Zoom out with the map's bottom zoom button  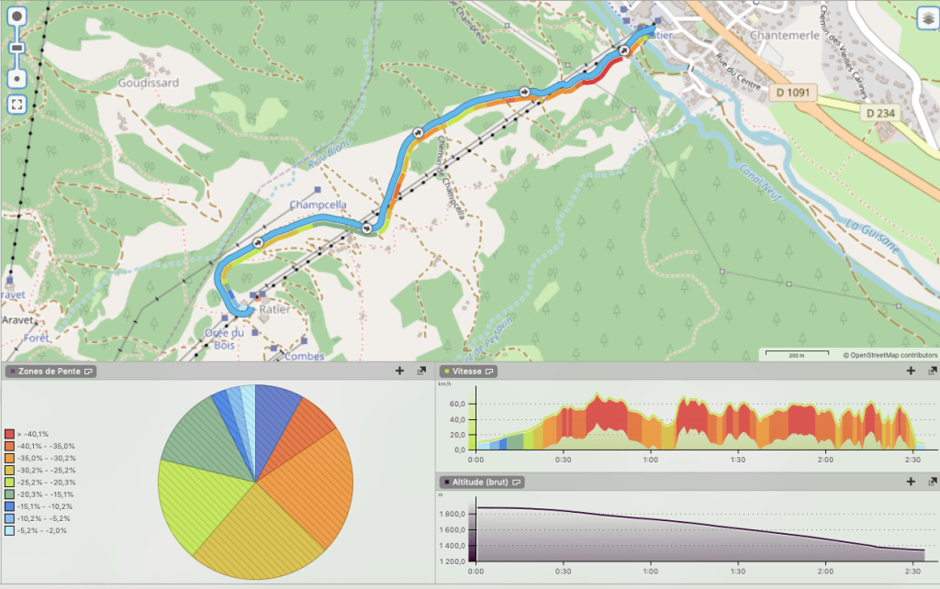tap(17, 79)
